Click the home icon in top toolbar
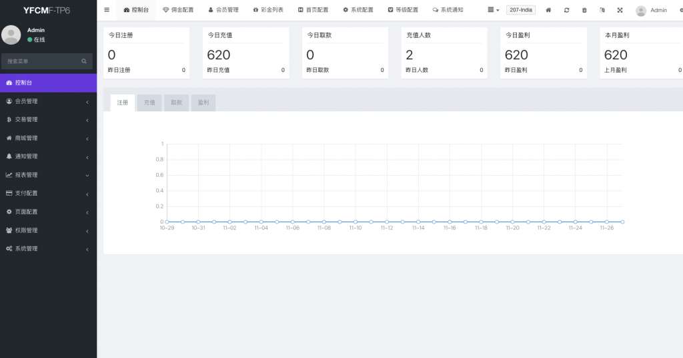Screen dimensions: 683x358 point(548,11)
